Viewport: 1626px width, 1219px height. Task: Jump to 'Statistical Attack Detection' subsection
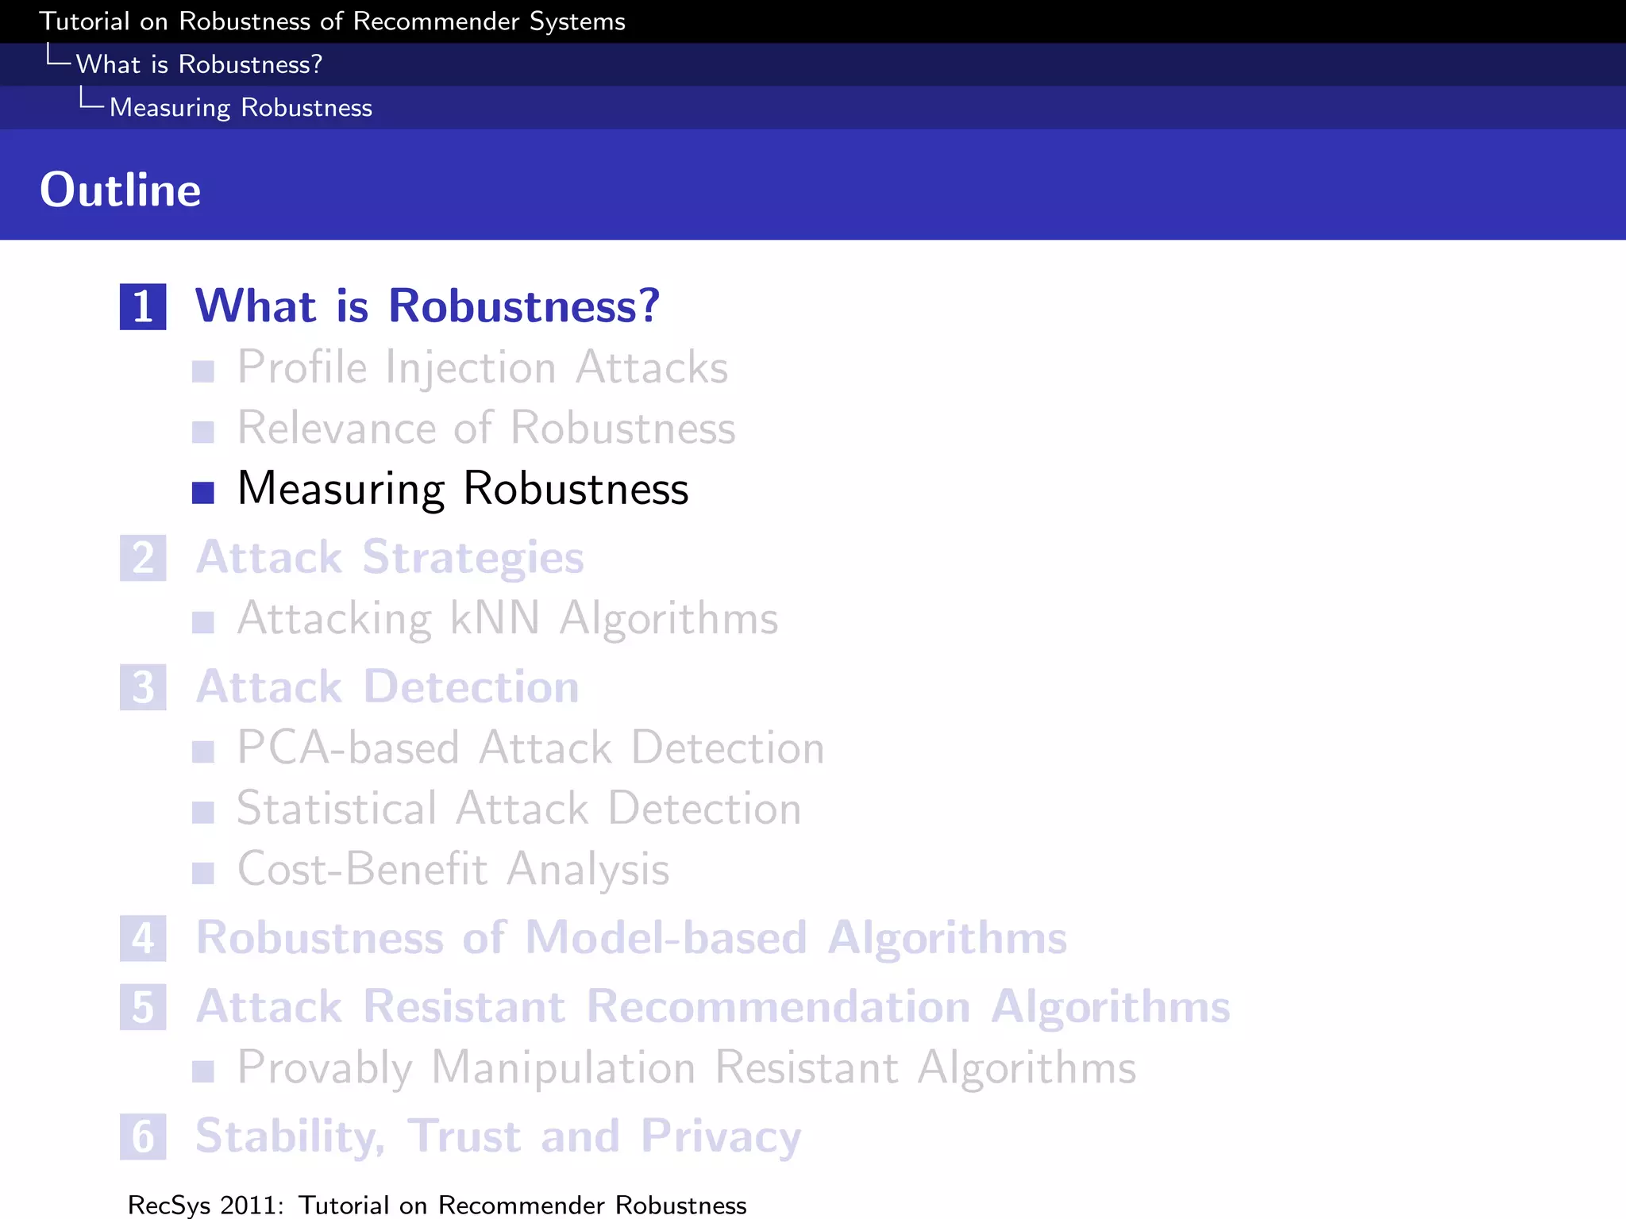point(519,809)
